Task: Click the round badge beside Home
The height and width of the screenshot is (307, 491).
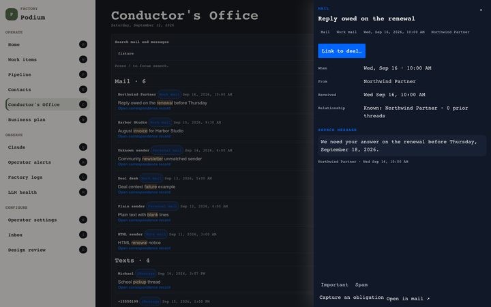Action: click(83, 44)
